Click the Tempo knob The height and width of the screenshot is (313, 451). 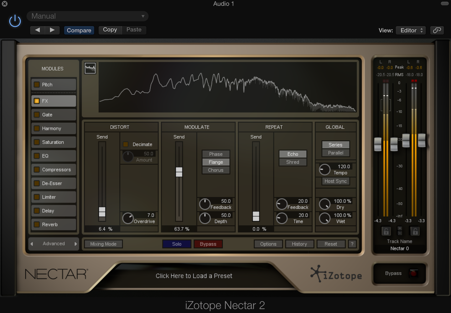point(324,170)
